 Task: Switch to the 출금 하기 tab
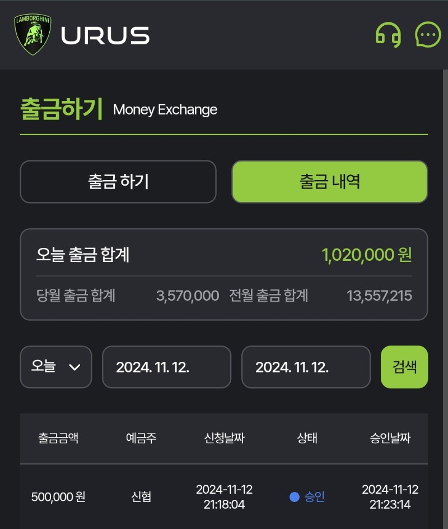118,182
